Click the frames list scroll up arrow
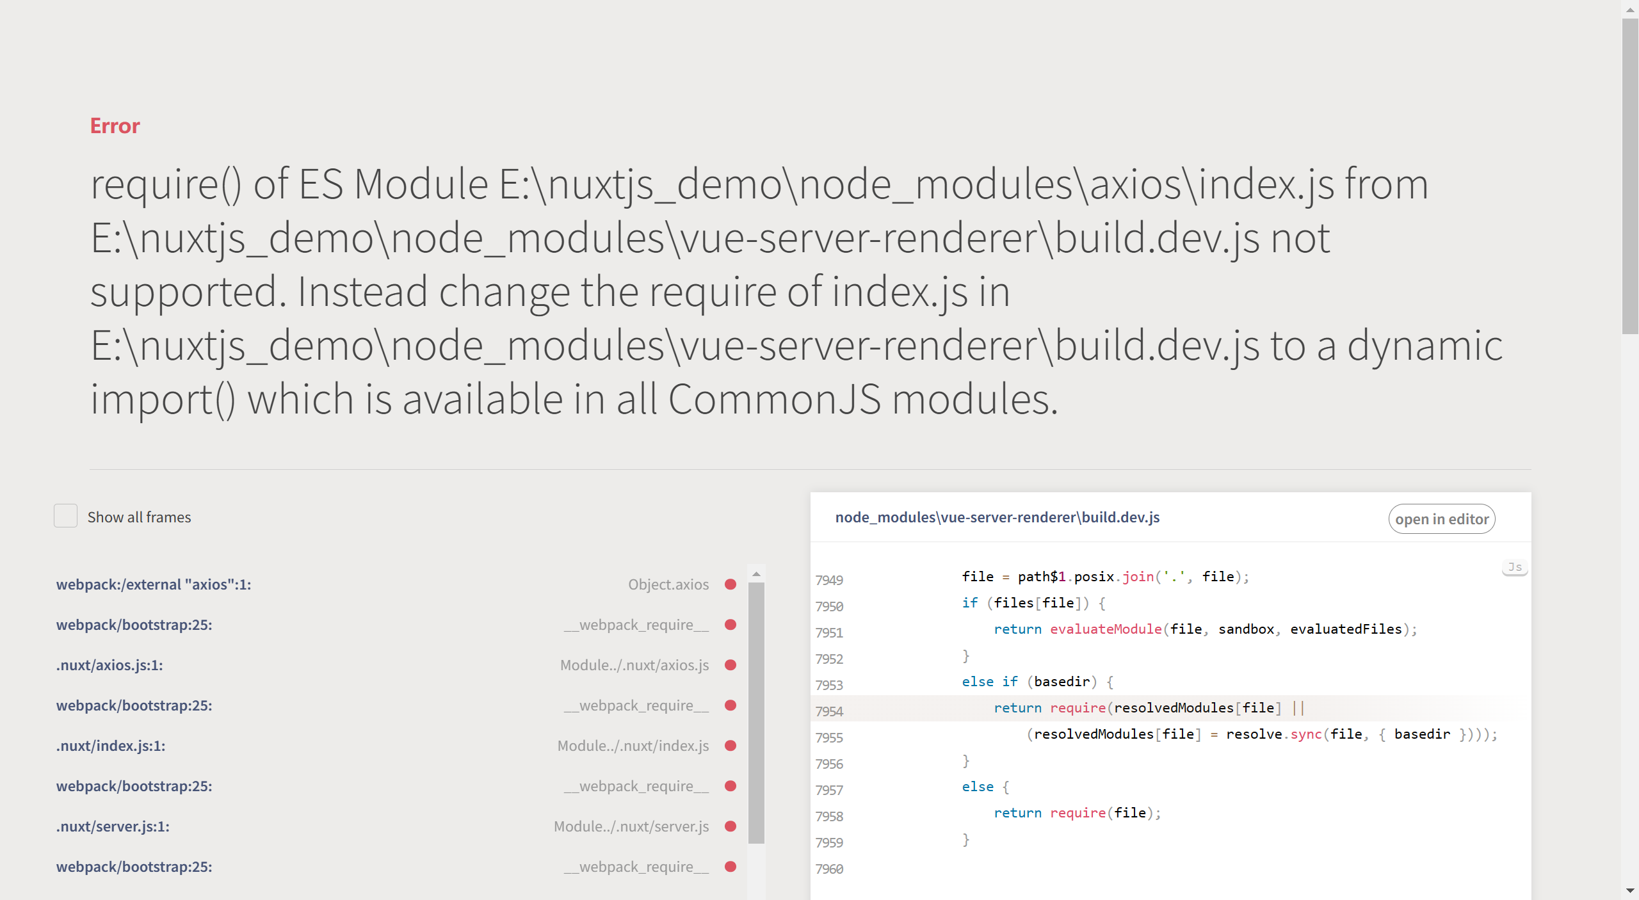This screenshot has height=900, width=1639. (x=756, y=574)
